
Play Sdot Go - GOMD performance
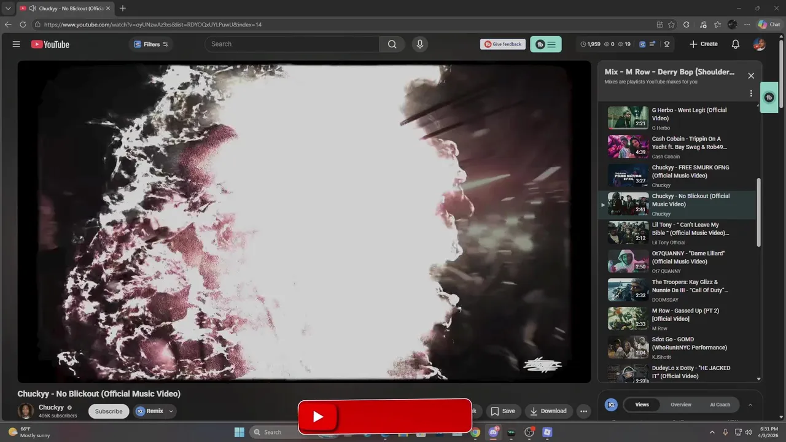tap(677, 347)
